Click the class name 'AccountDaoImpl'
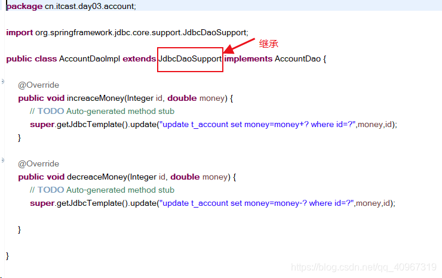Viewport: 442px width, 278px height. coord(90,58)
